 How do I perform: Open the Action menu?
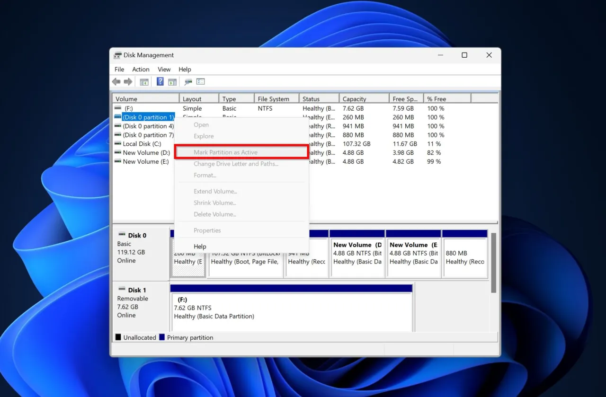[141, 69]
